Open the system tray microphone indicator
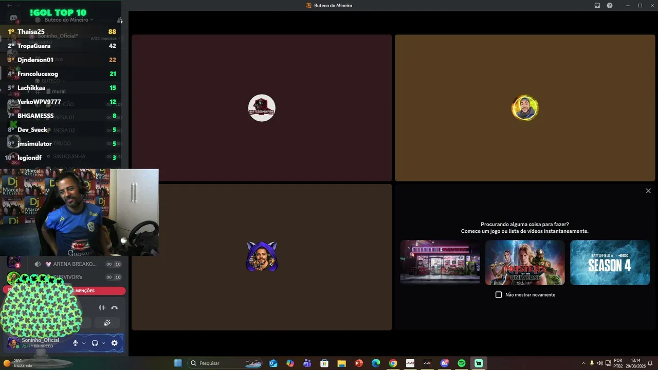This screenshot has width=658, height=370. point(592,363)
